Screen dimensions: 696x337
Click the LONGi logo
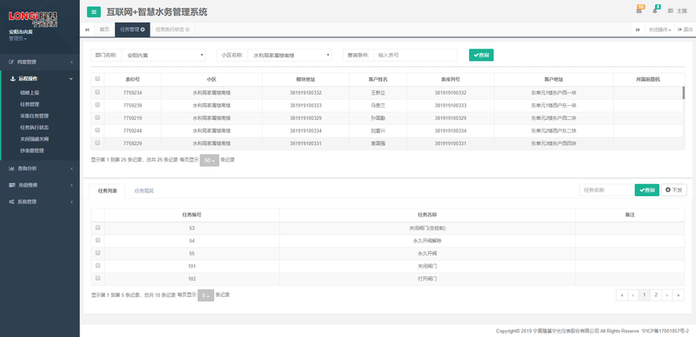pos(33,19)
